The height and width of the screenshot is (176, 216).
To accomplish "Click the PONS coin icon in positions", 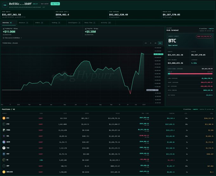I will (4, 130).
